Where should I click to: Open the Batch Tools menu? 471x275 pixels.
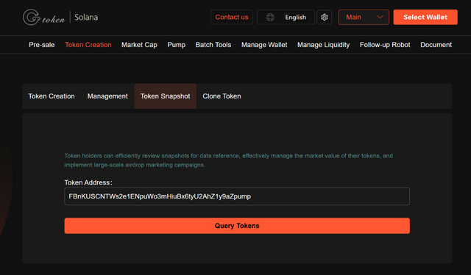coord(213,45)
